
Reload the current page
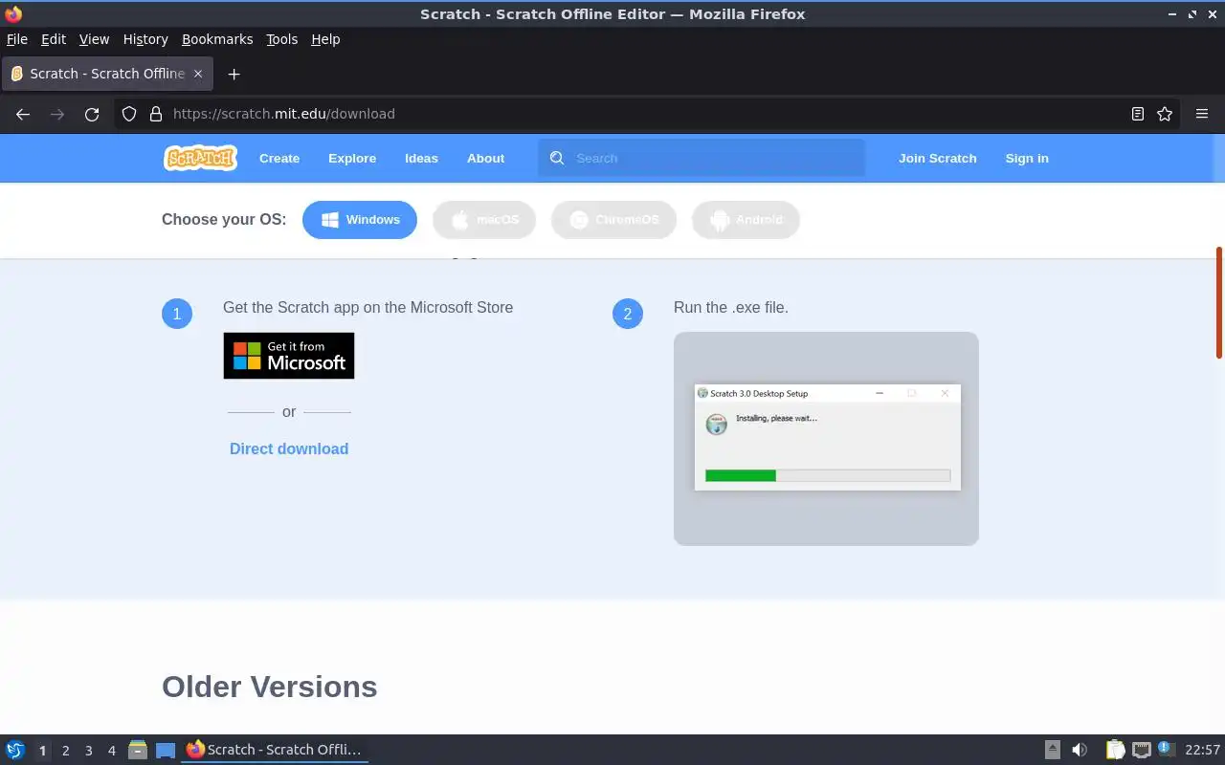click(x=92, y=114)
